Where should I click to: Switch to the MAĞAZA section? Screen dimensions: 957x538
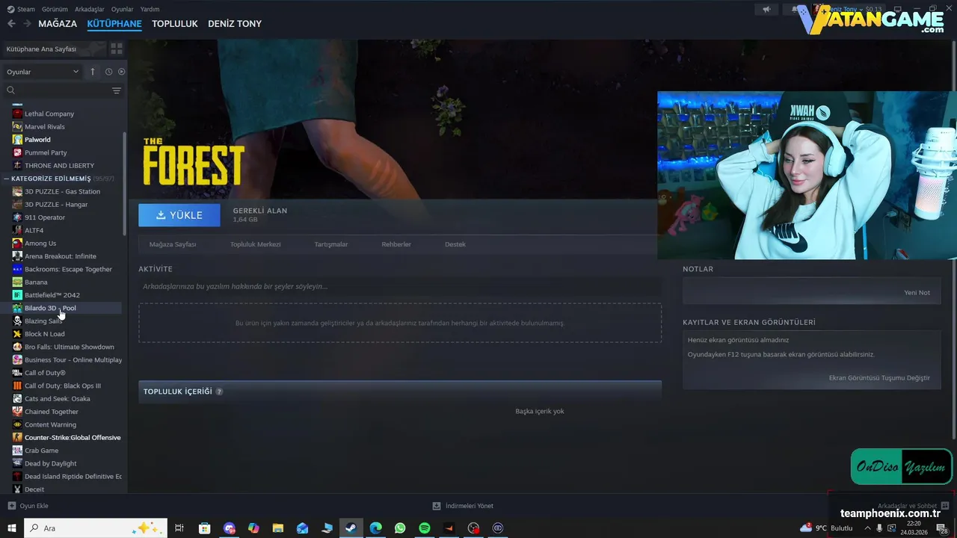point(58,24)
